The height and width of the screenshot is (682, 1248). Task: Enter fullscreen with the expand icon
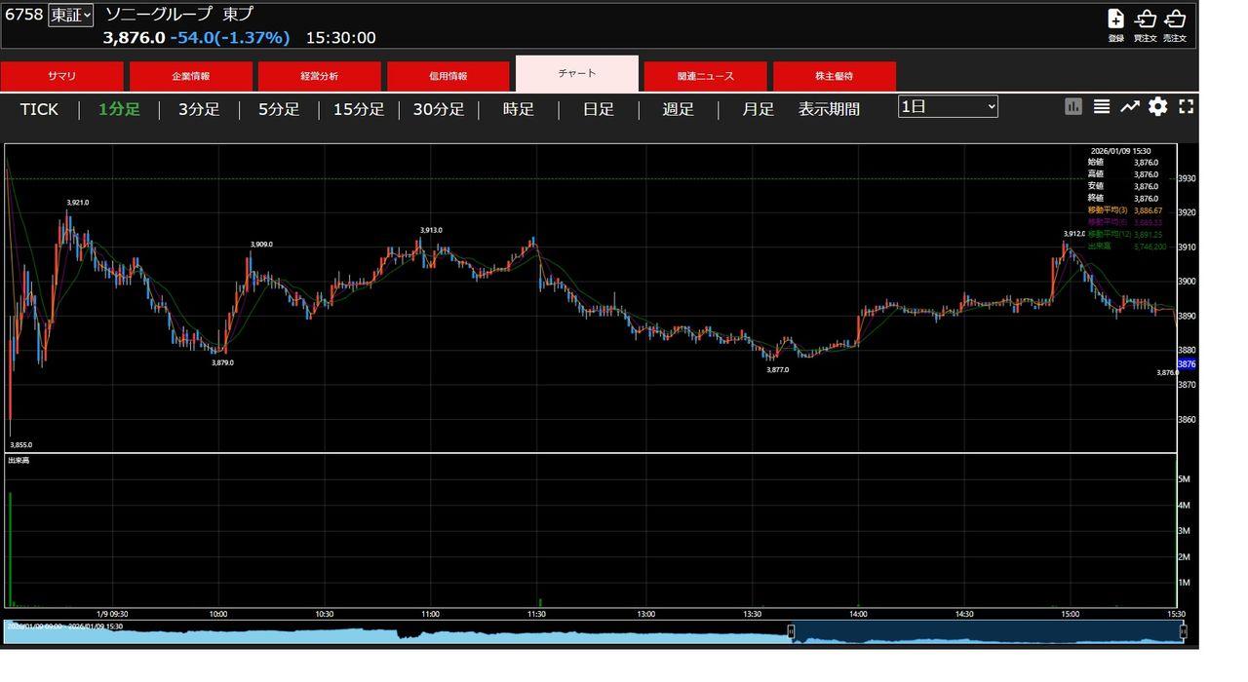click(x=1186, y=107)
